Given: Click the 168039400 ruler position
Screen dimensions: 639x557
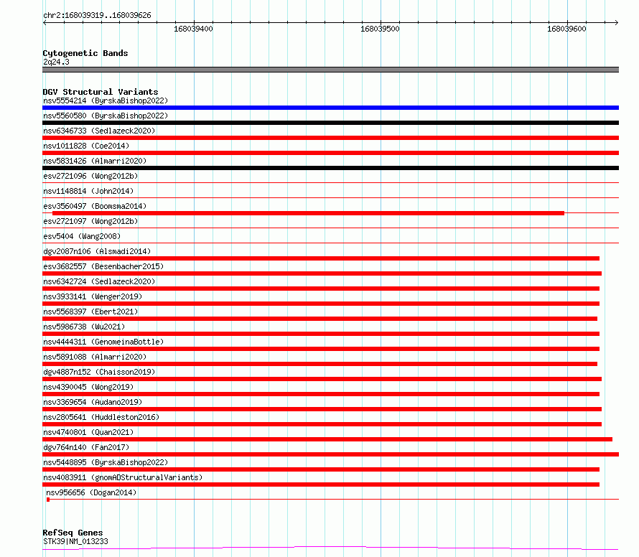Looking at the screenshot, I should (x=194, y=29).
